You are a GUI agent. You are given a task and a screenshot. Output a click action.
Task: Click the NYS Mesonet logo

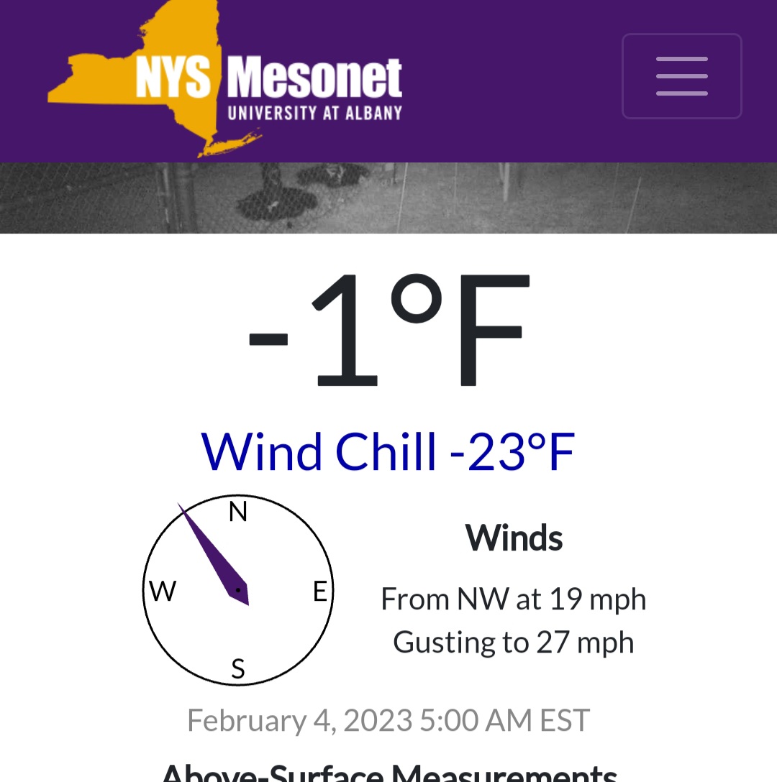click(224, 79)
